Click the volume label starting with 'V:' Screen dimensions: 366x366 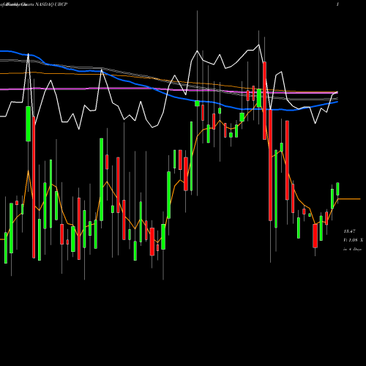[353, 240]
